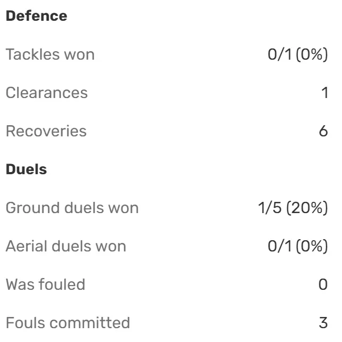Click the 0/1 fraction for Tackles won
The width and height of the screenshot is (342, 342).
[277, 54]
